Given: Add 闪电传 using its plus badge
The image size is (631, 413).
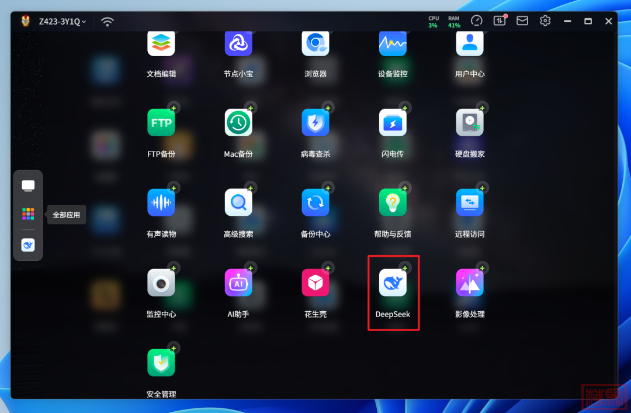Looking at the screenshot, I should [x=405, y=108].
